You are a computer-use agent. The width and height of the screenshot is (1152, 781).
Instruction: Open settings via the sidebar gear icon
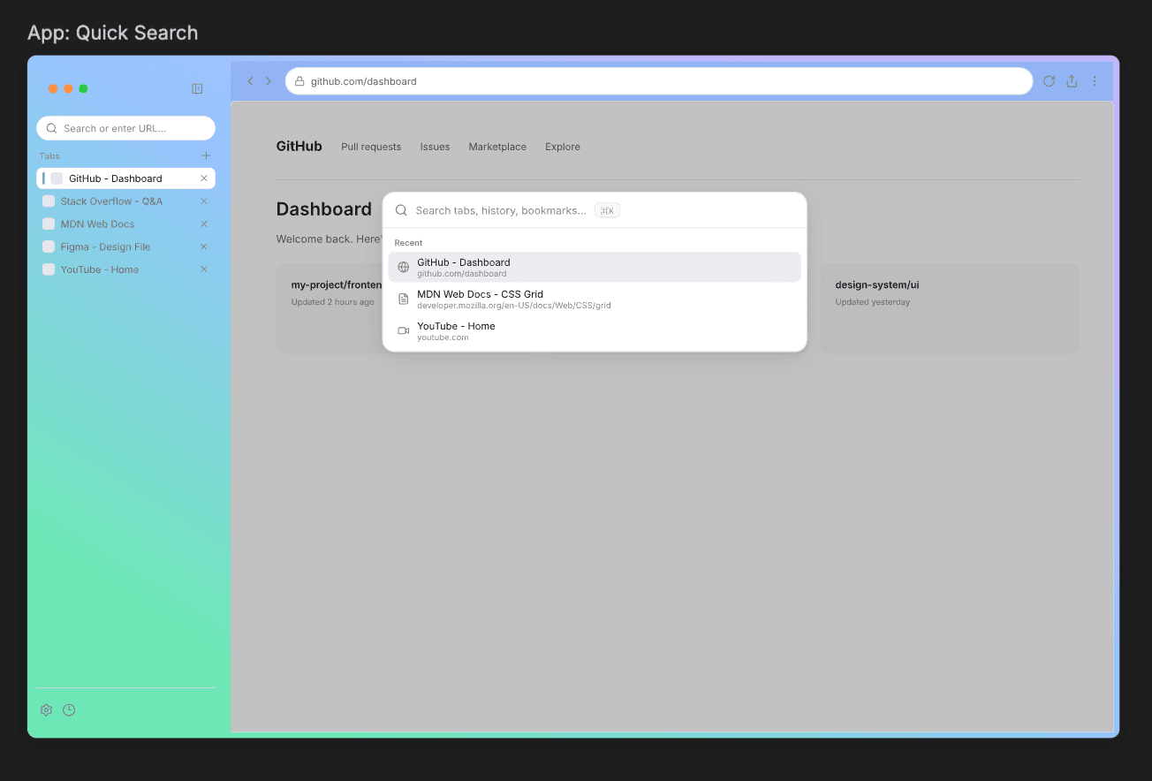click(46, 709)
